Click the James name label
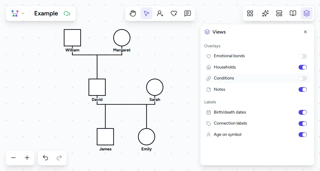This screenshot has height=171, width=320. (105, 149)
